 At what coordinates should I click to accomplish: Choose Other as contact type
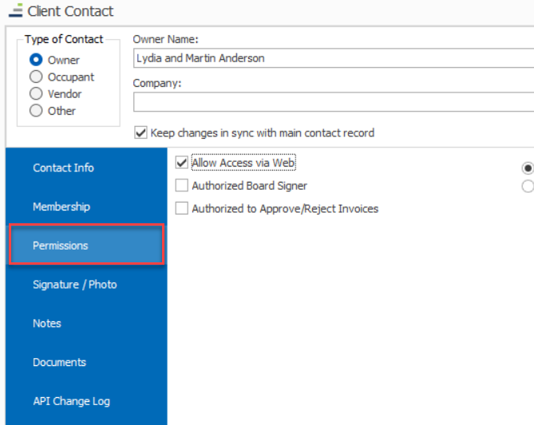pyautogui.click(x=36, y=111)
